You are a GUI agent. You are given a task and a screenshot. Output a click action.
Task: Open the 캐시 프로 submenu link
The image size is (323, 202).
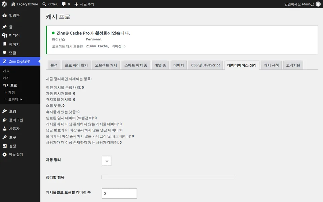[x=10, y=85]
